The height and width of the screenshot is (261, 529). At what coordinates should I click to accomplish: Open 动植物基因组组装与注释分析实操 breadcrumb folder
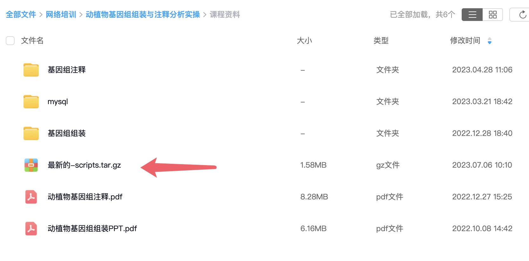(143, 15)
